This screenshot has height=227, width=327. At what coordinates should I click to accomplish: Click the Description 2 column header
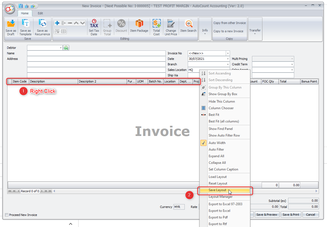pyautogui.click(x=102, y=82)
